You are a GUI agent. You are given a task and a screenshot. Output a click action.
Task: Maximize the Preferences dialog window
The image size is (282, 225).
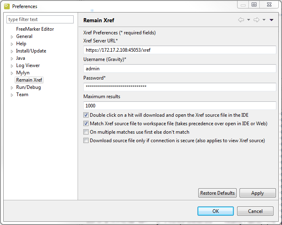254,5
